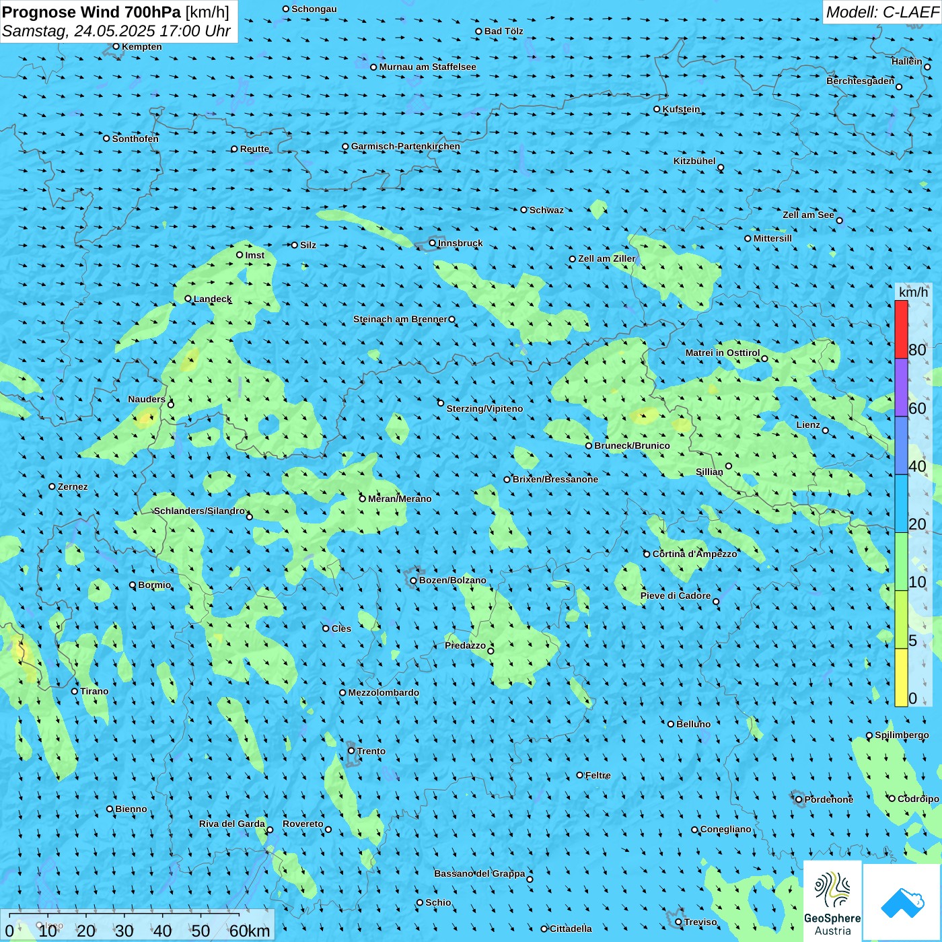The width and height of the screenshot is (942, 942).
Task: Click the Murnau am Staffelsee label
Action: tap(428, 67)
